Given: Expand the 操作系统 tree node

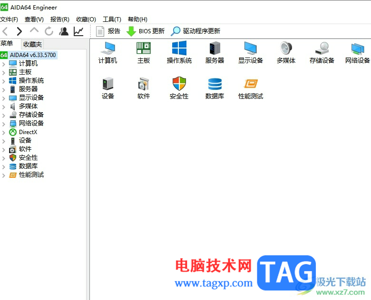Looking at the screenshot, I should (x=3, y=81).
